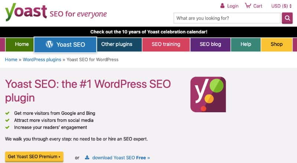297x163 pixels.
Task: Click the Yoast SEO plugin logo image
Action: point(208,94)
